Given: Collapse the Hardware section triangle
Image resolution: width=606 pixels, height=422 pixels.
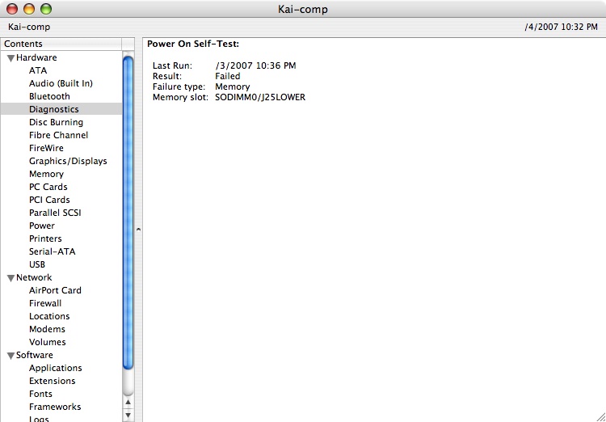Looking at the screenshot, I should 11,58.
